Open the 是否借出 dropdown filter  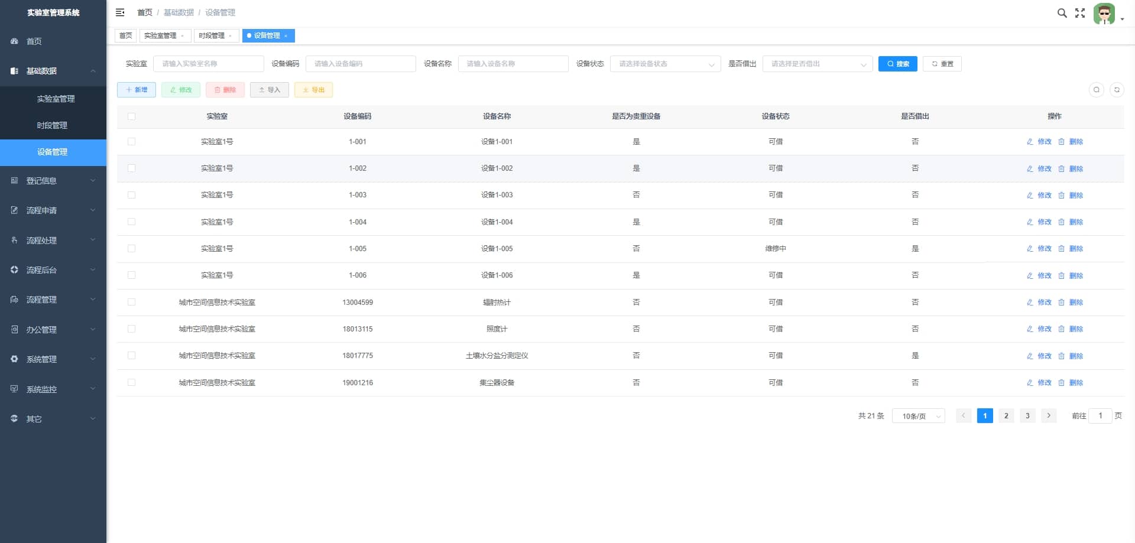coord(818,64)
